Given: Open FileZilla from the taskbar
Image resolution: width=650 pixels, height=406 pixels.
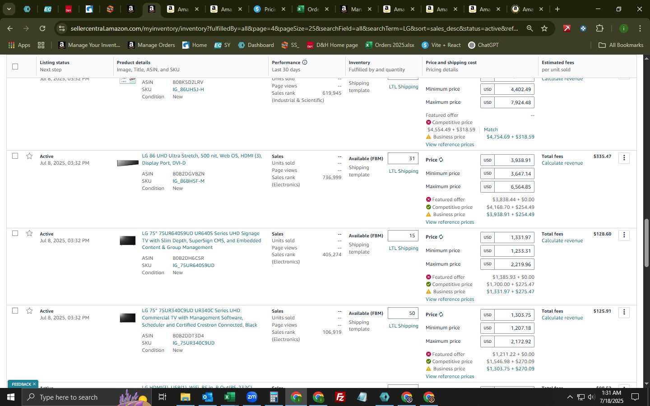Looking at the screenshot, I should pos(340,397).
